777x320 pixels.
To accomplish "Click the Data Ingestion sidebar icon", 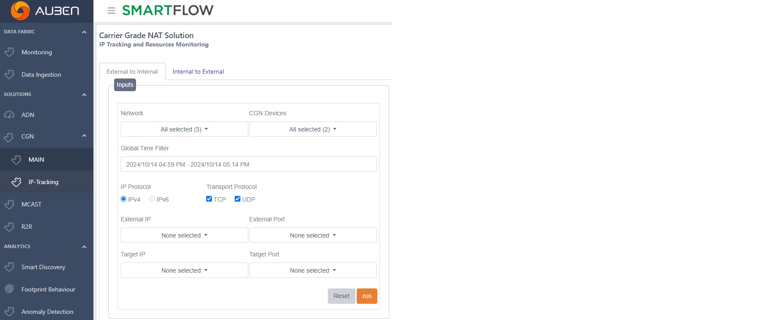I will (10, 75).
